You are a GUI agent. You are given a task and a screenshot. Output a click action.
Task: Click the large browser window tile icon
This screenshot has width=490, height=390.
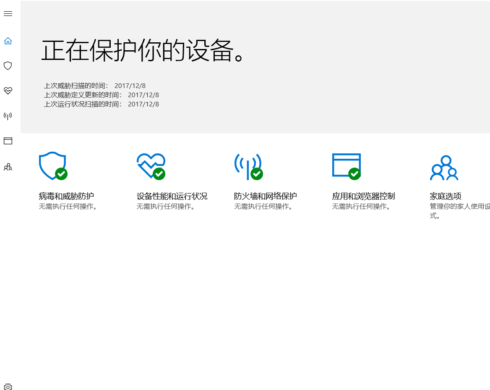coord(346,167)
